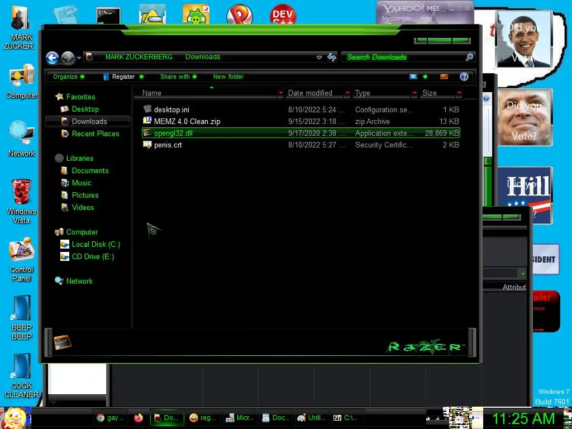Viewport: 572px width, 429px height.
Task: Click the Obama Did you Vote gadget
Action: pos(525,39)
